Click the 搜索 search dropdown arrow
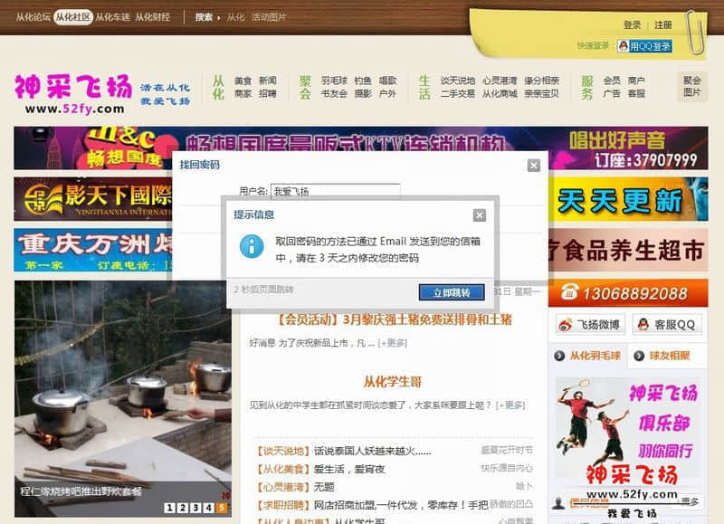The image size is (724, 524). click(219, 18)
